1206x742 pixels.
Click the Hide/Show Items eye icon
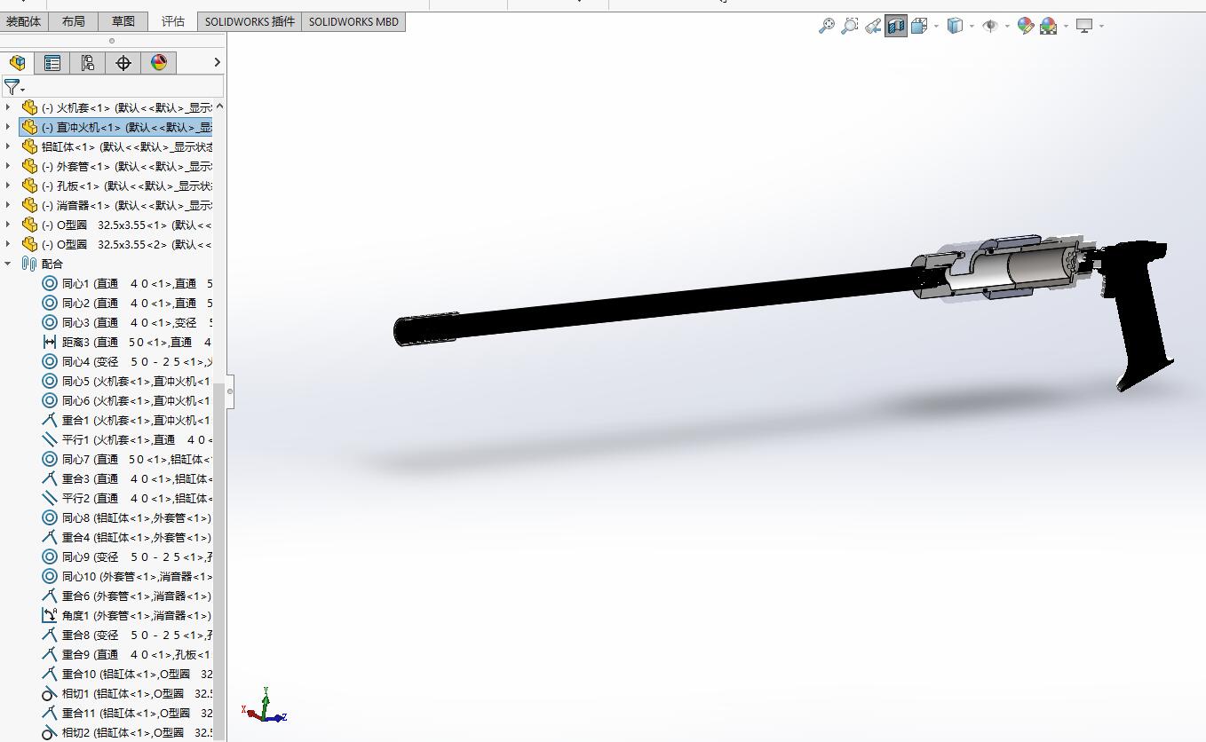pos(990,27)
